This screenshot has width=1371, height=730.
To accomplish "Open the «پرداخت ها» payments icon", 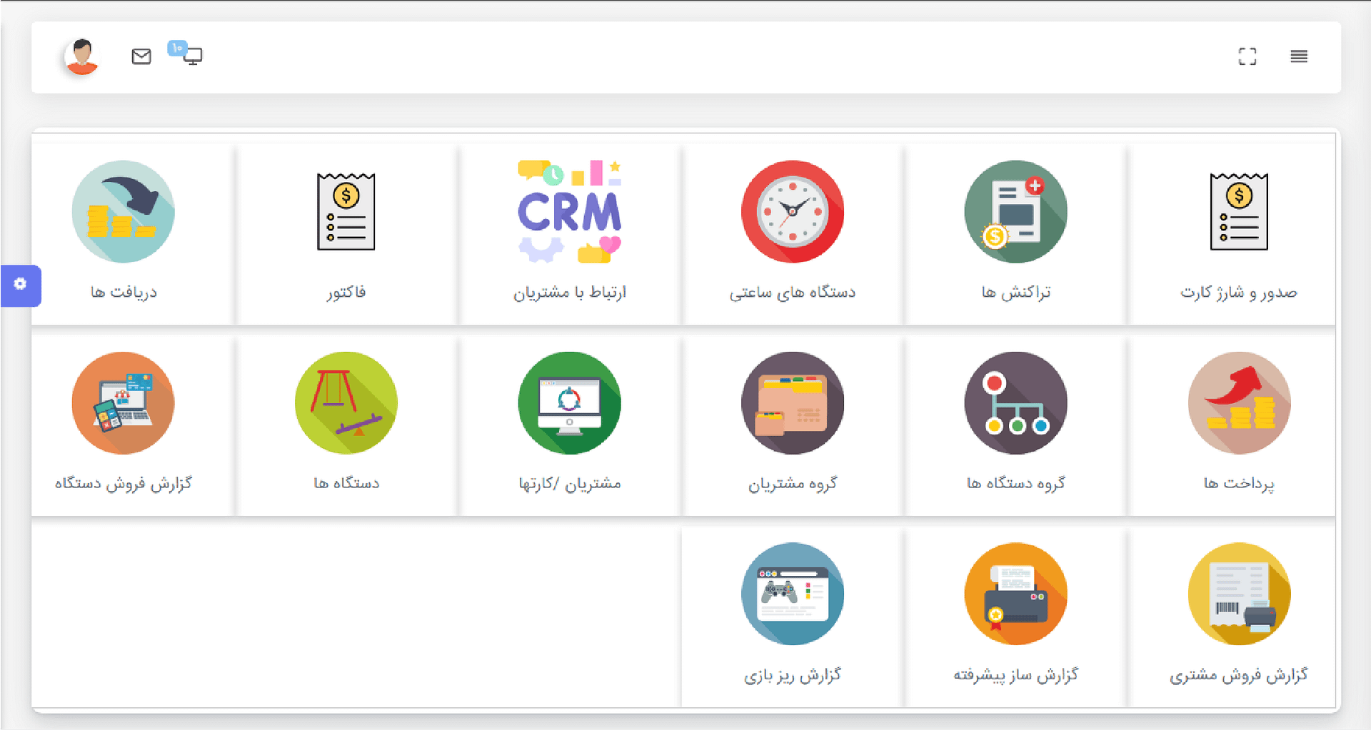I will [x=1238, y=403].
